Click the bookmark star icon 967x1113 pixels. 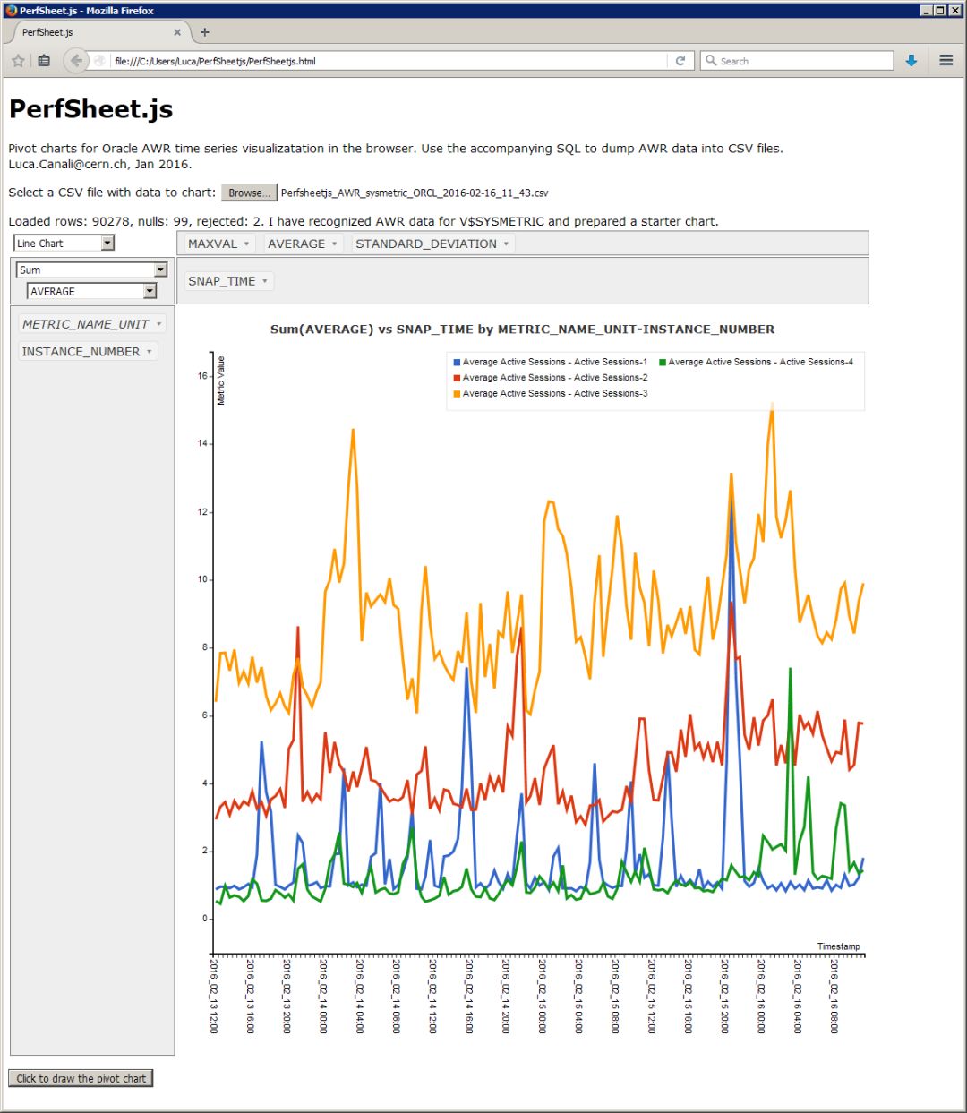point(18,61)
